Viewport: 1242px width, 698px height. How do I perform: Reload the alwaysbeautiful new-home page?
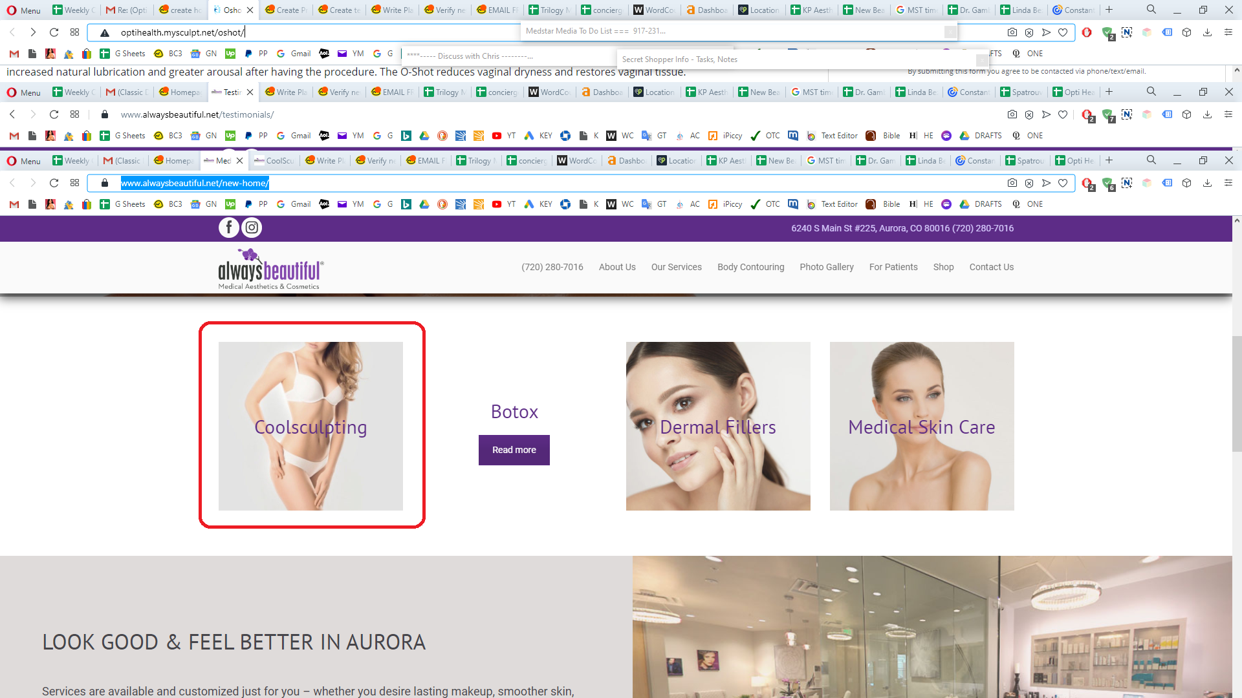(54, 183)
